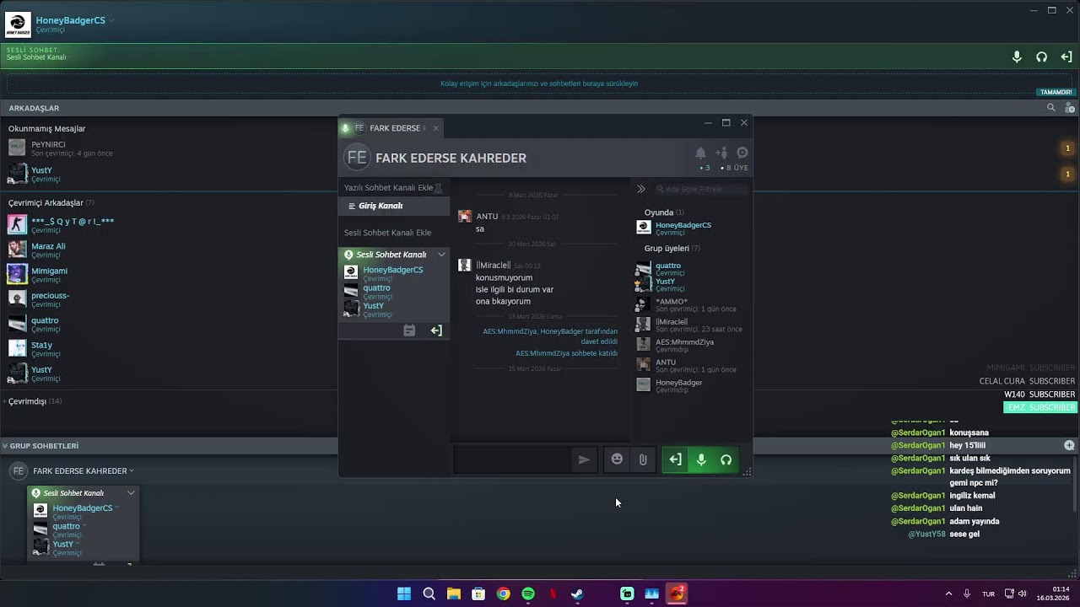
Task: Open PeYNIRCI unread message row
Action: (60, 148)
